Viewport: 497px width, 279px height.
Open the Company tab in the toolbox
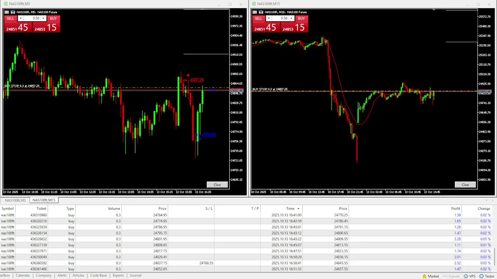click(x=43, y=276)
